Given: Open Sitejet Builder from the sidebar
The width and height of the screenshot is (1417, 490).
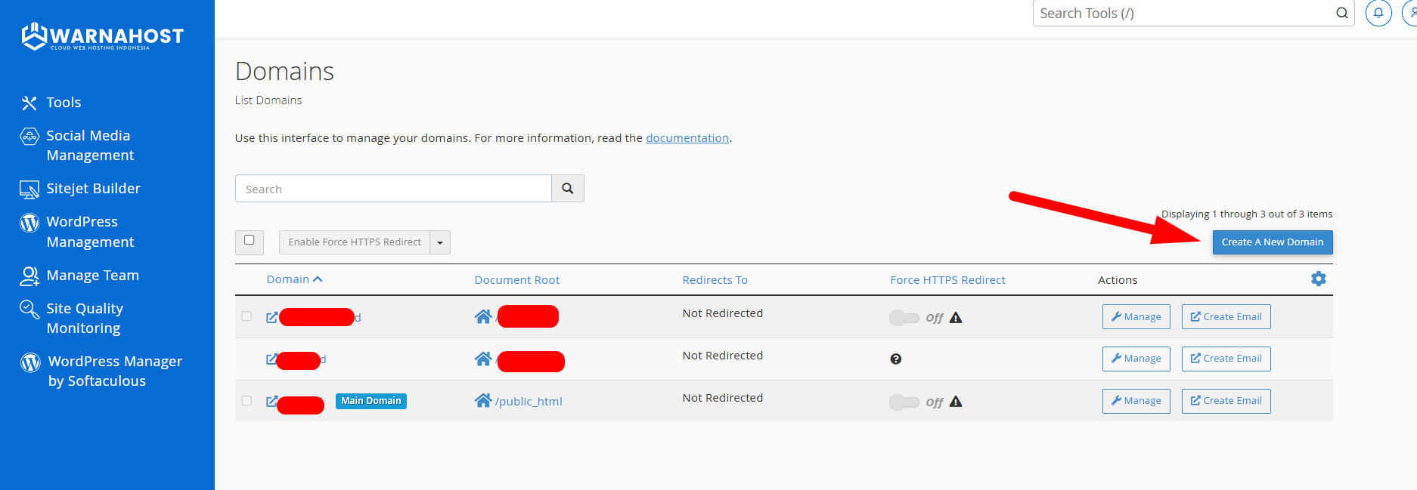Looking at the screenshot, I should (x=93, y=189).
